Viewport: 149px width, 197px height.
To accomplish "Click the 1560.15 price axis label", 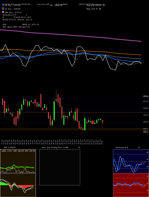I will pyautogui.click(x=146, y=122).
